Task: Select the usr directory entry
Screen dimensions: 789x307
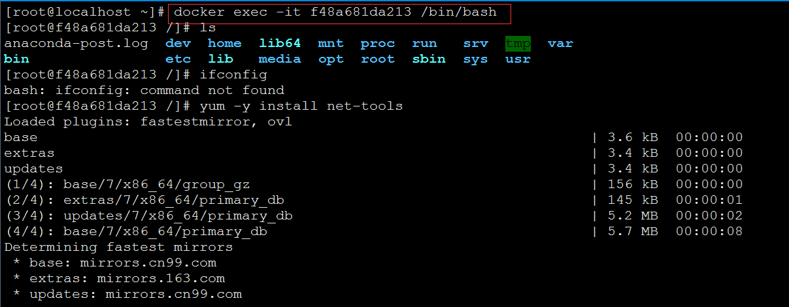Action: [518, 59]
